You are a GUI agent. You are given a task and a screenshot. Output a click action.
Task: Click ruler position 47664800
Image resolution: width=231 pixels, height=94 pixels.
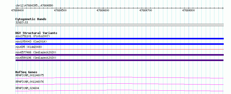(x=188, y=10)
